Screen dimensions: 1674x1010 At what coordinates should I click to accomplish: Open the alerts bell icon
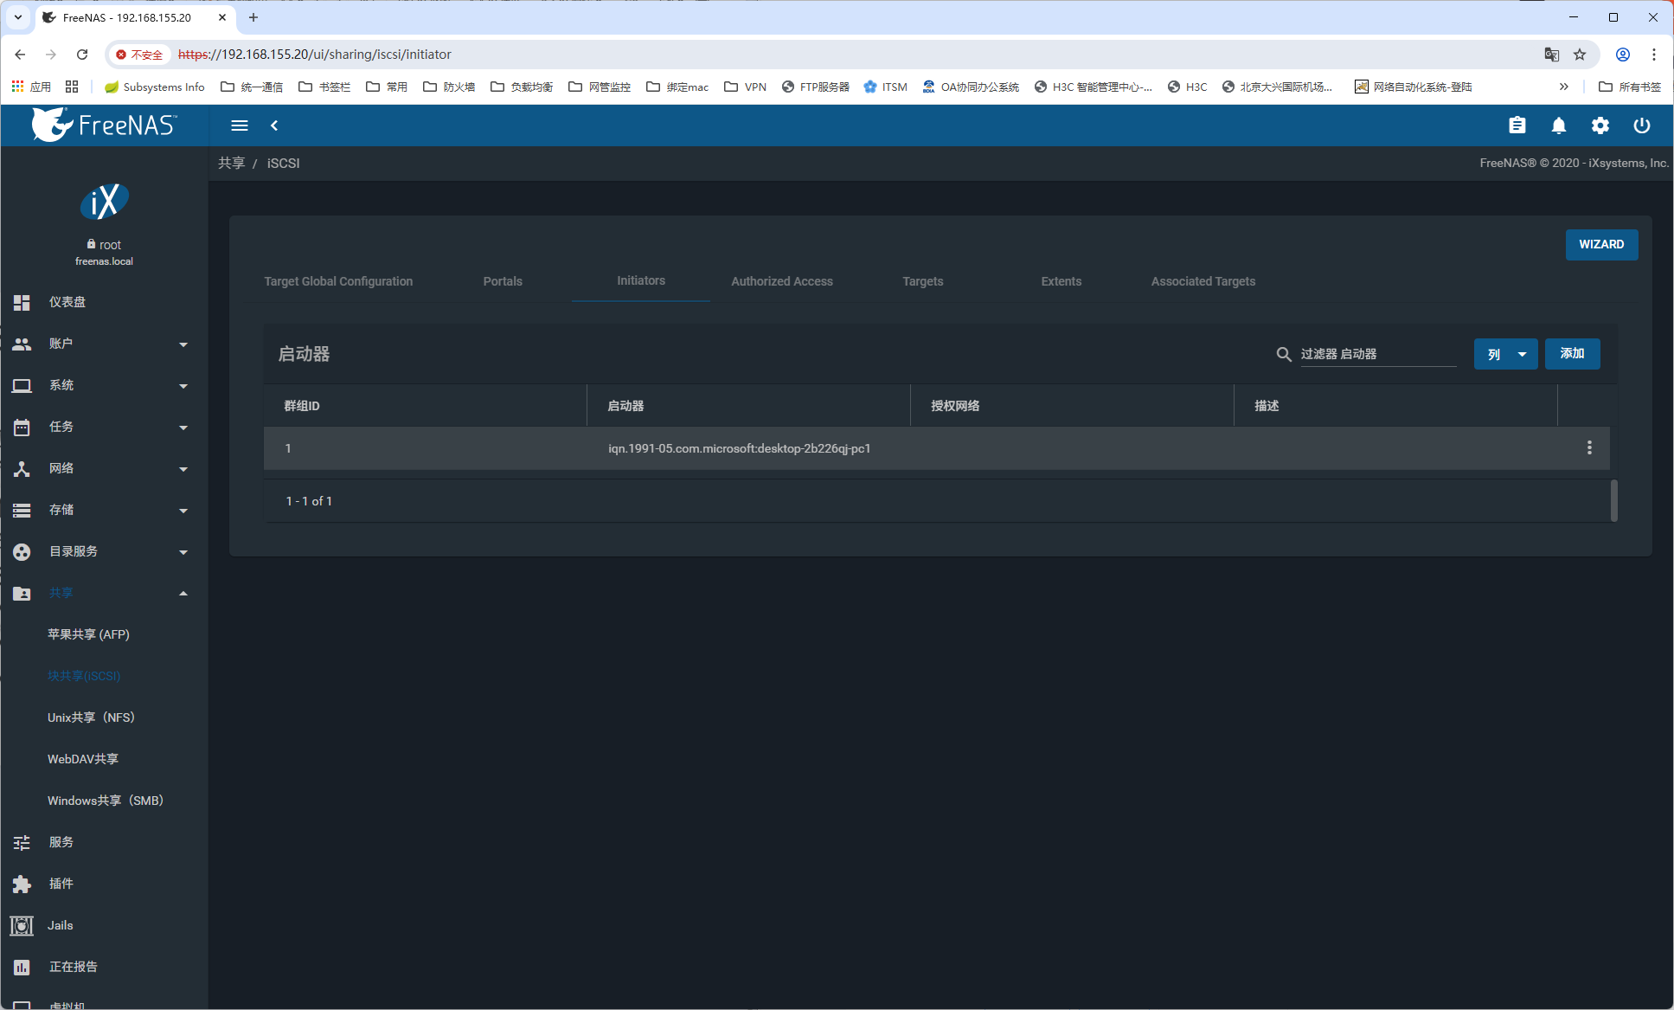(1558, 125)
